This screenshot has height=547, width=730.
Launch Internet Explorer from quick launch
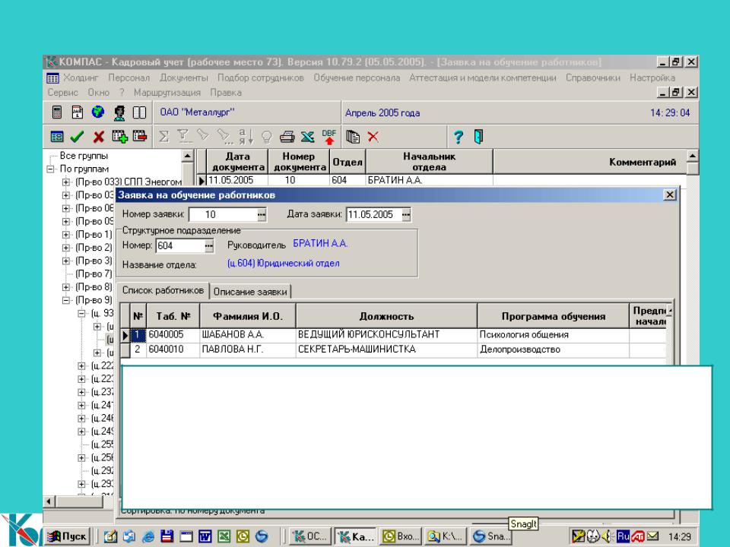[148, 536]
